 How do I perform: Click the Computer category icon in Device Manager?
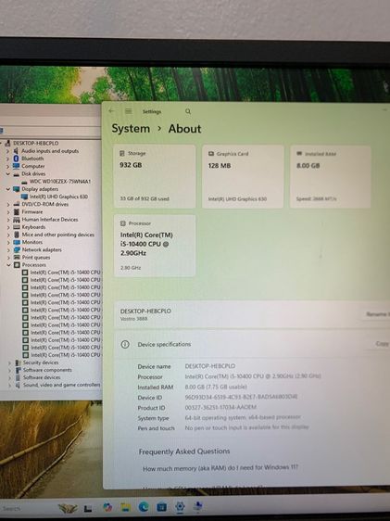coord(17,166)
